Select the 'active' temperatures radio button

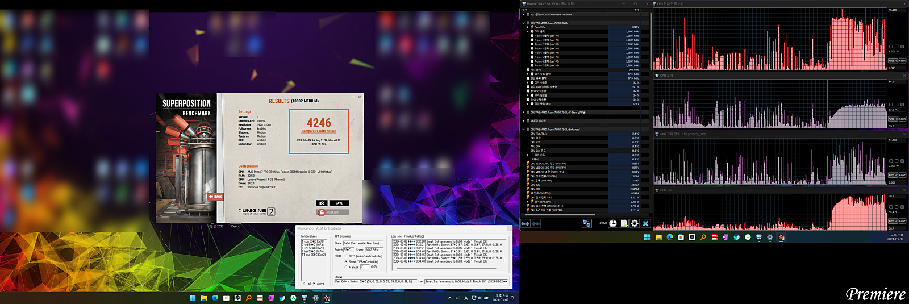314,283
